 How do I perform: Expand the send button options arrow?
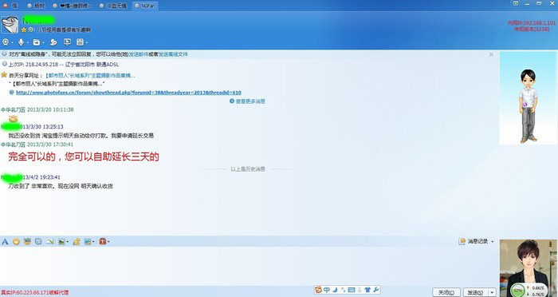[x=492, y=292]
